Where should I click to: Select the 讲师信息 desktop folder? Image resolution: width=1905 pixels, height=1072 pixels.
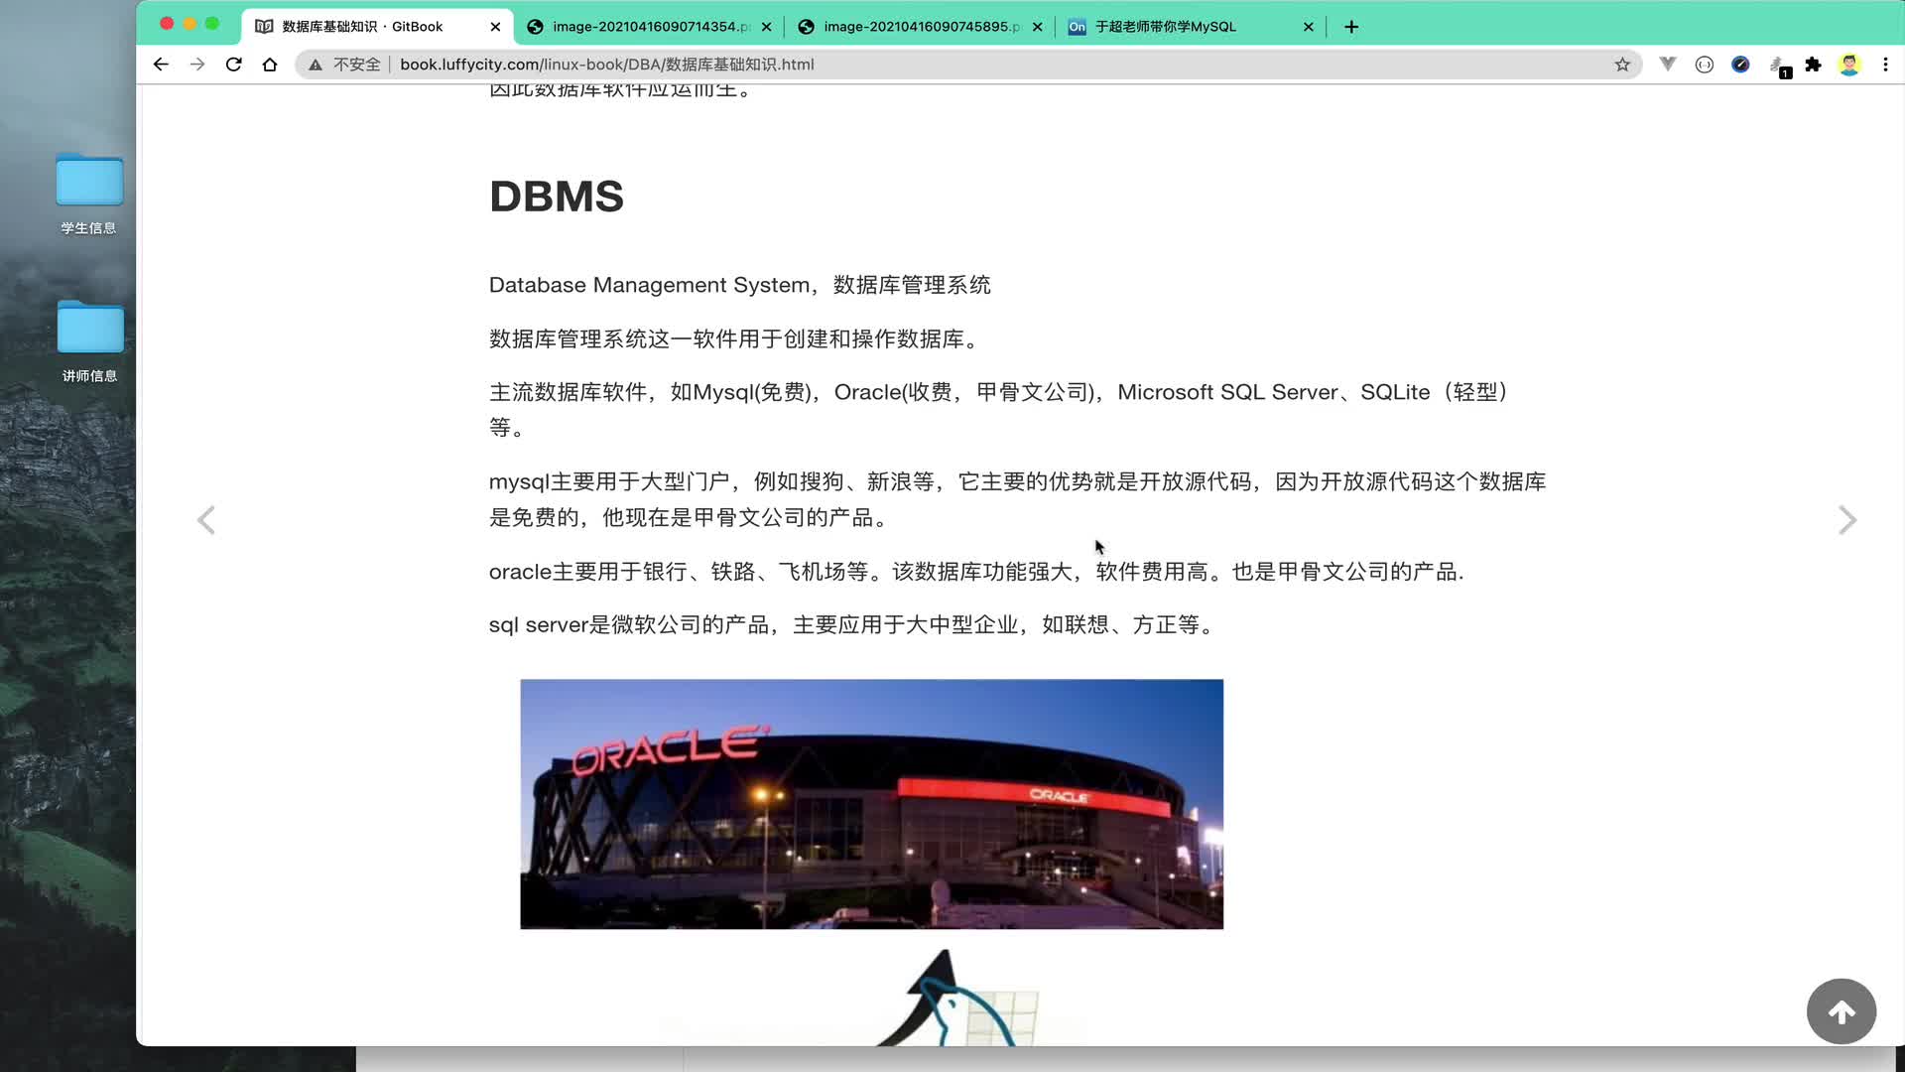[89, 342]
